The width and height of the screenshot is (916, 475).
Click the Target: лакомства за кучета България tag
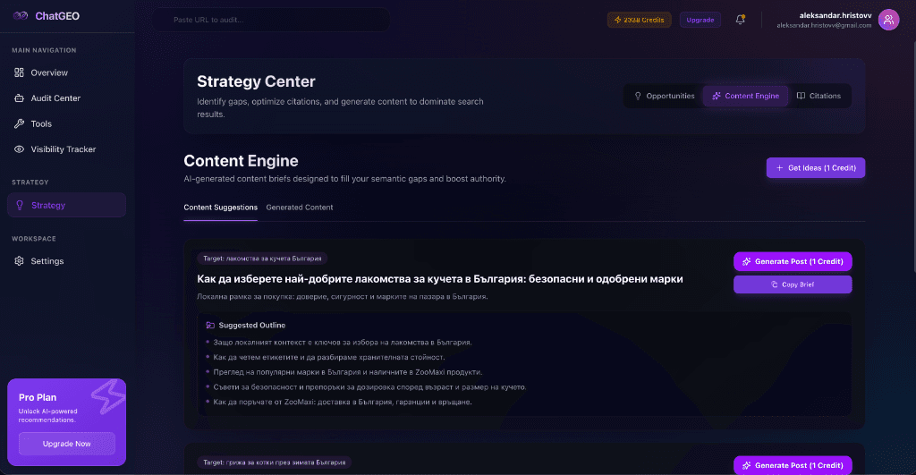(x=262, y=259)
